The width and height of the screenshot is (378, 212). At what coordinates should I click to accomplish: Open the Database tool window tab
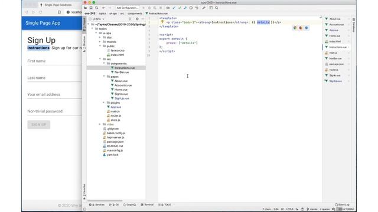pyautogui.click(x=354, y=25)
